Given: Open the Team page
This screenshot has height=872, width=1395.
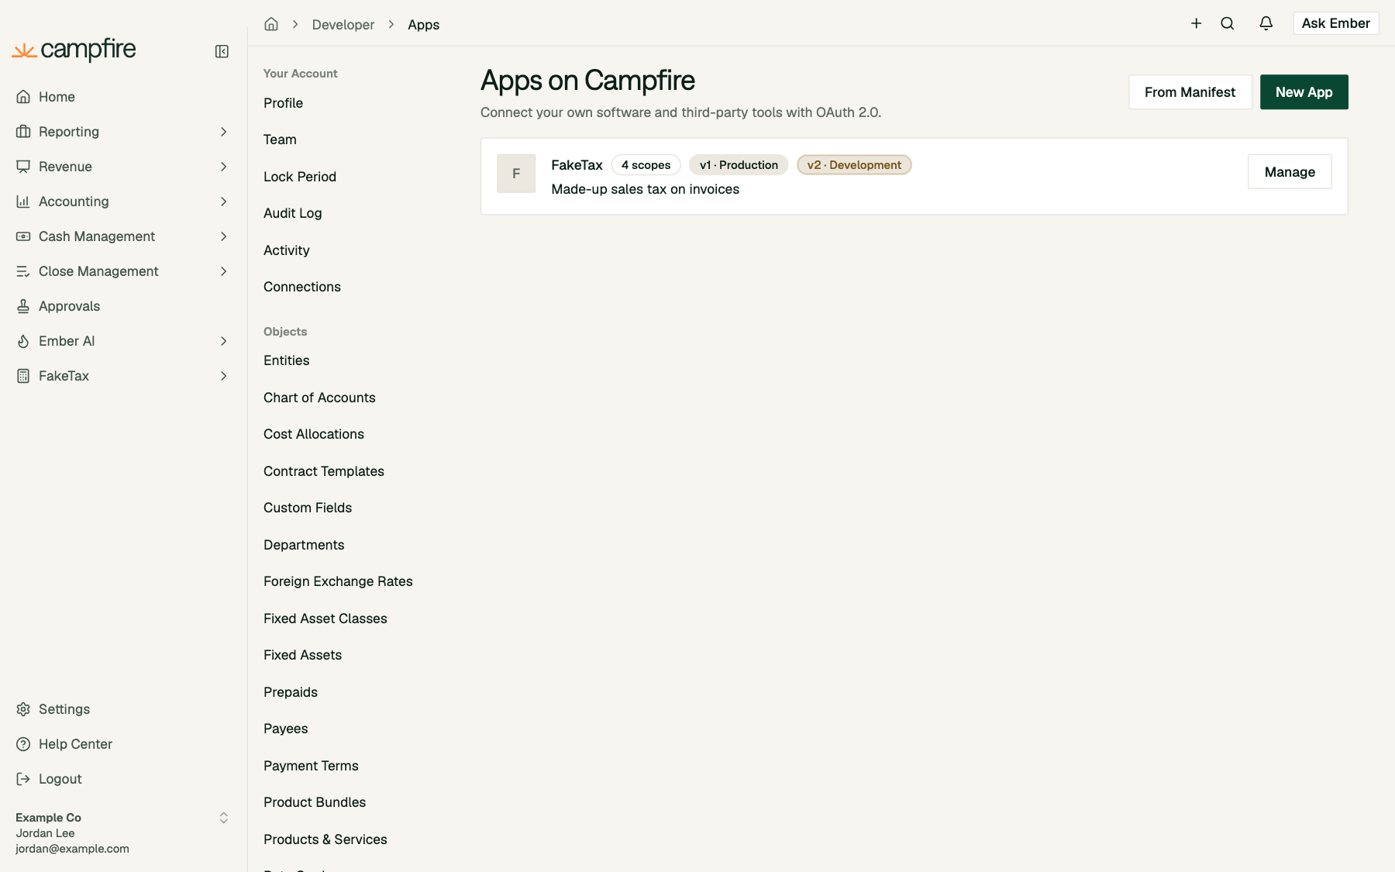Looking at the screenshot, I should [280, 140].
